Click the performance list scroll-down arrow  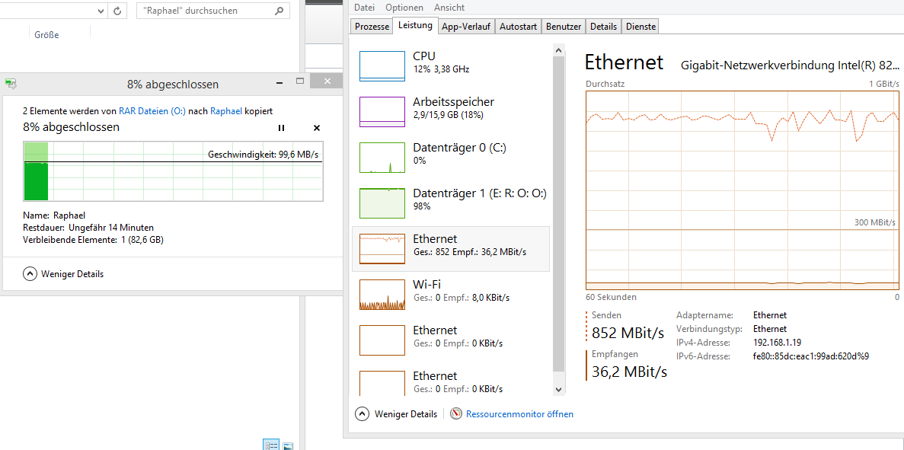click(559, 388)
